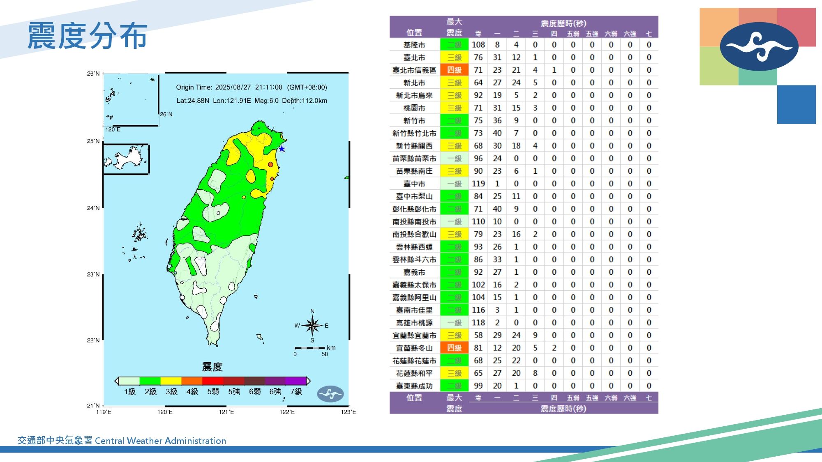
Task: Click the 雲林縣斗六市 row label
Action: (414, 260)
